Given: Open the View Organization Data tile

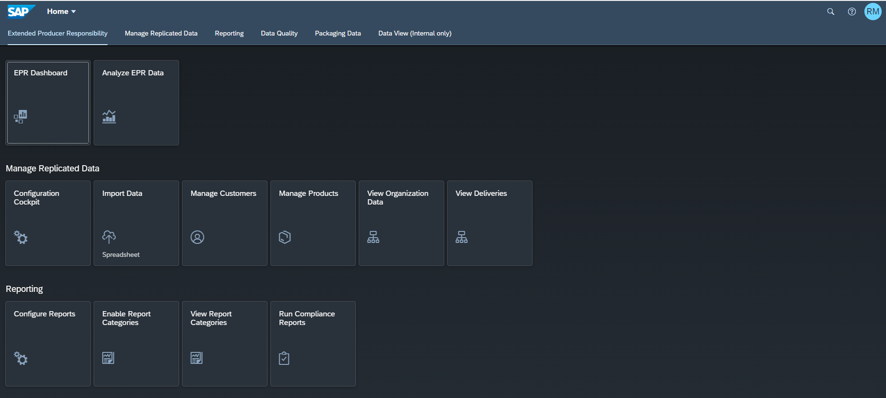Looking at the screenshot, I should pyautogui.click(x=401, y=223).
